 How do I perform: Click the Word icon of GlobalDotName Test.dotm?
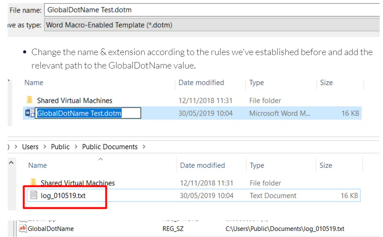29,113
